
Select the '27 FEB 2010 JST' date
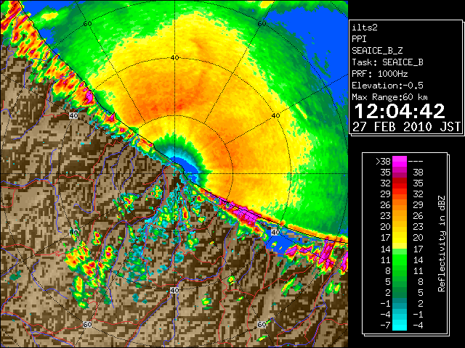[406, 127]
